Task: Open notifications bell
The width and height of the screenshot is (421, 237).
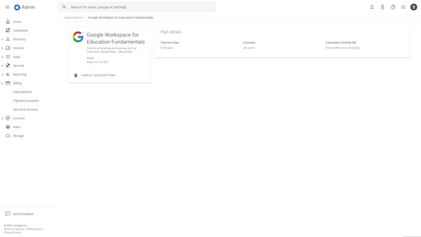Action: pos(372,7)
